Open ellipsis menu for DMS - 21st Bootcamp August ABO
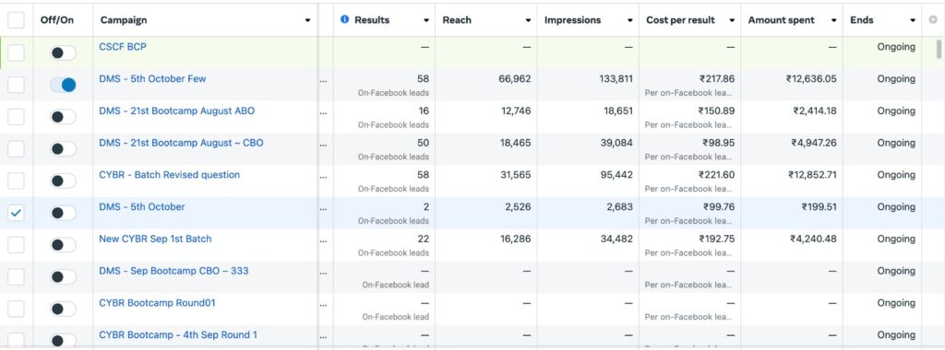Viewport: 945px width, 350px height. click(324, 111)
